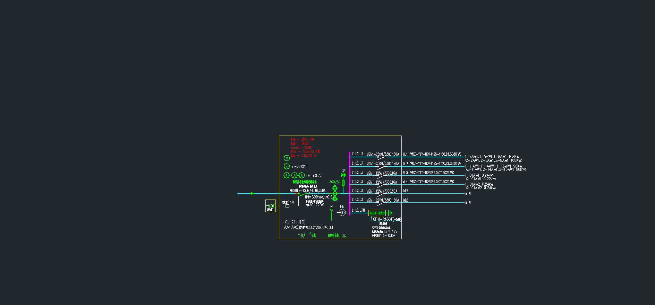Select the voltmeter V circle symbol
Screen dimensions: 655x305
tap(287, 166)
